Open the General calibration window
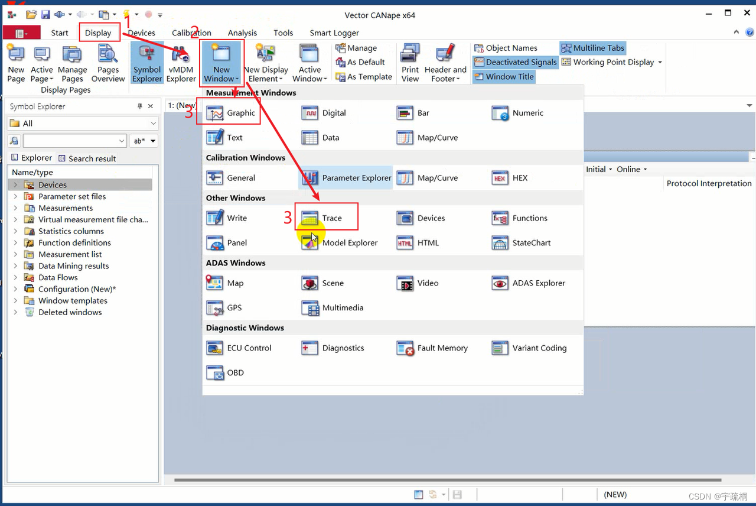Image resolution: width=756 pixels, height=506 pixels. coord(231,178)
